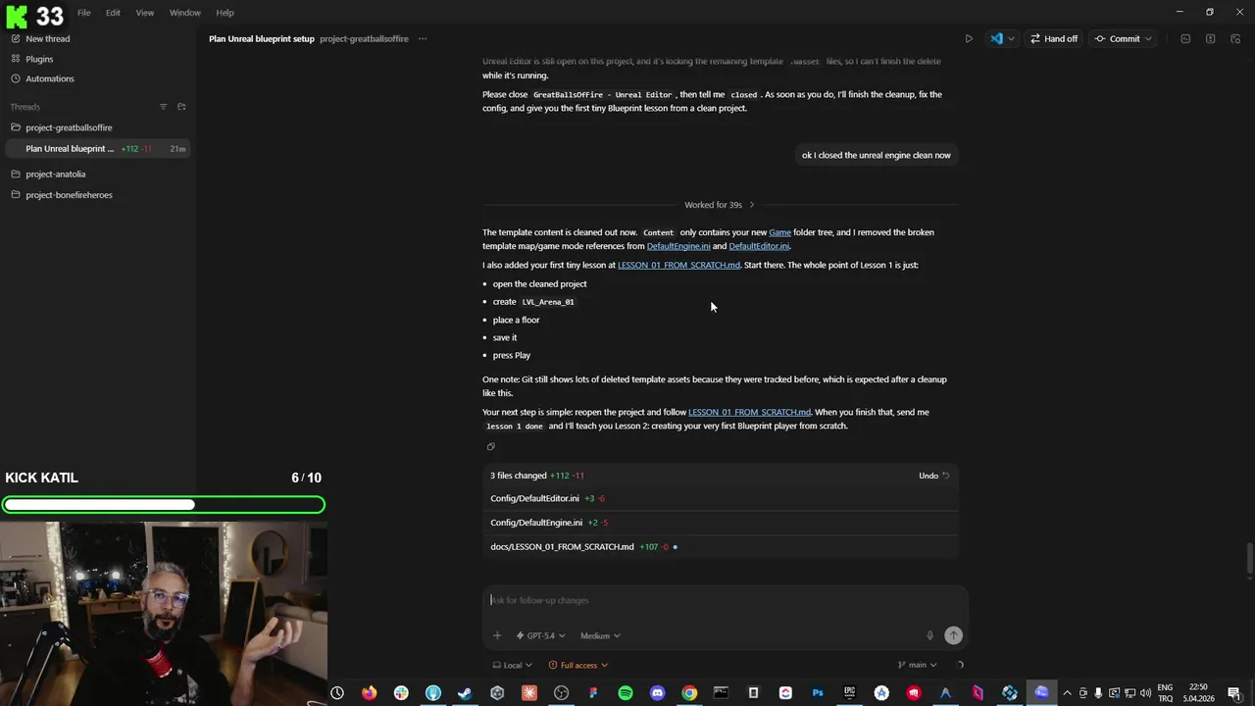Open the GPT-5.4 model dropdown
1255x706 pixels.
pos(541,635)
